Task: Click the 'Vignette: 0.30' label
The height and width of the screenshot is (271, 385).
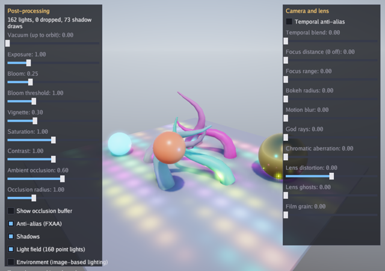Action: point(25,113)
